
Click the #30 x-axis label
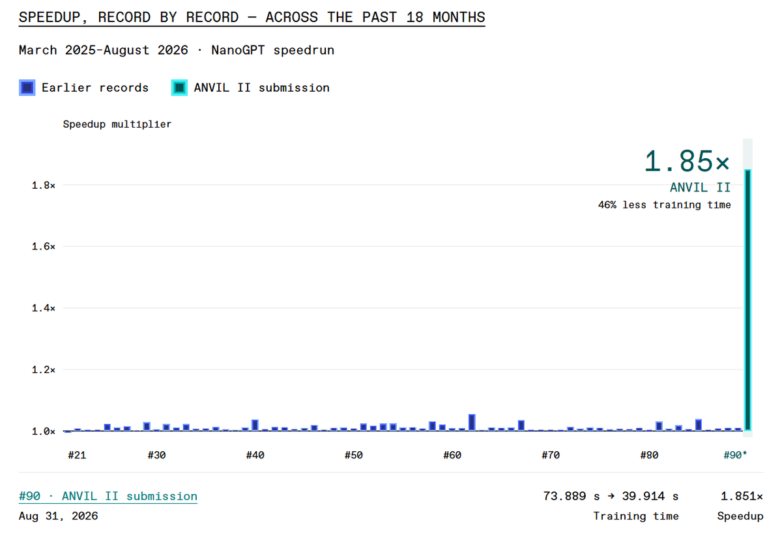coord(156,455)
